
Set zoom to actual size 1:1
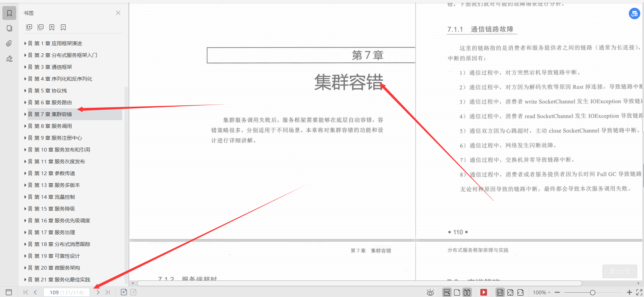(x=500, y=292)
